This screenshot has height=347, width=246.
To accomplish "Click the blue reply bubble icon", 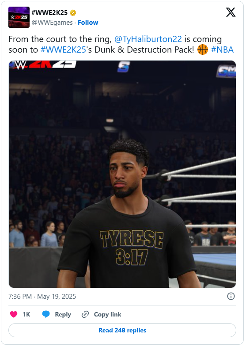I will coord(46,314).
